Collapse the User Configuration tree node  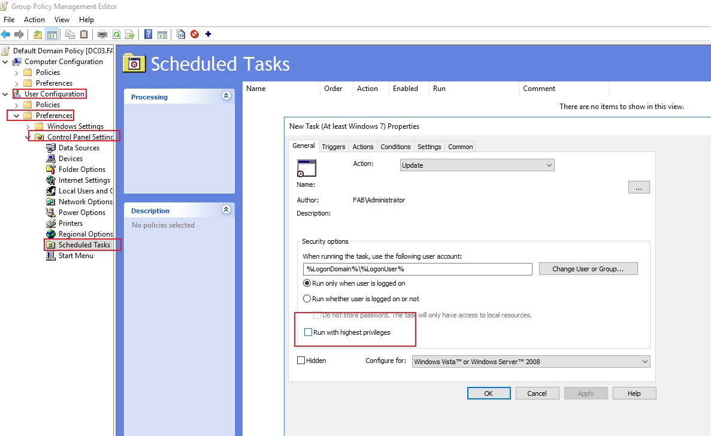click(x=5, y=94)
